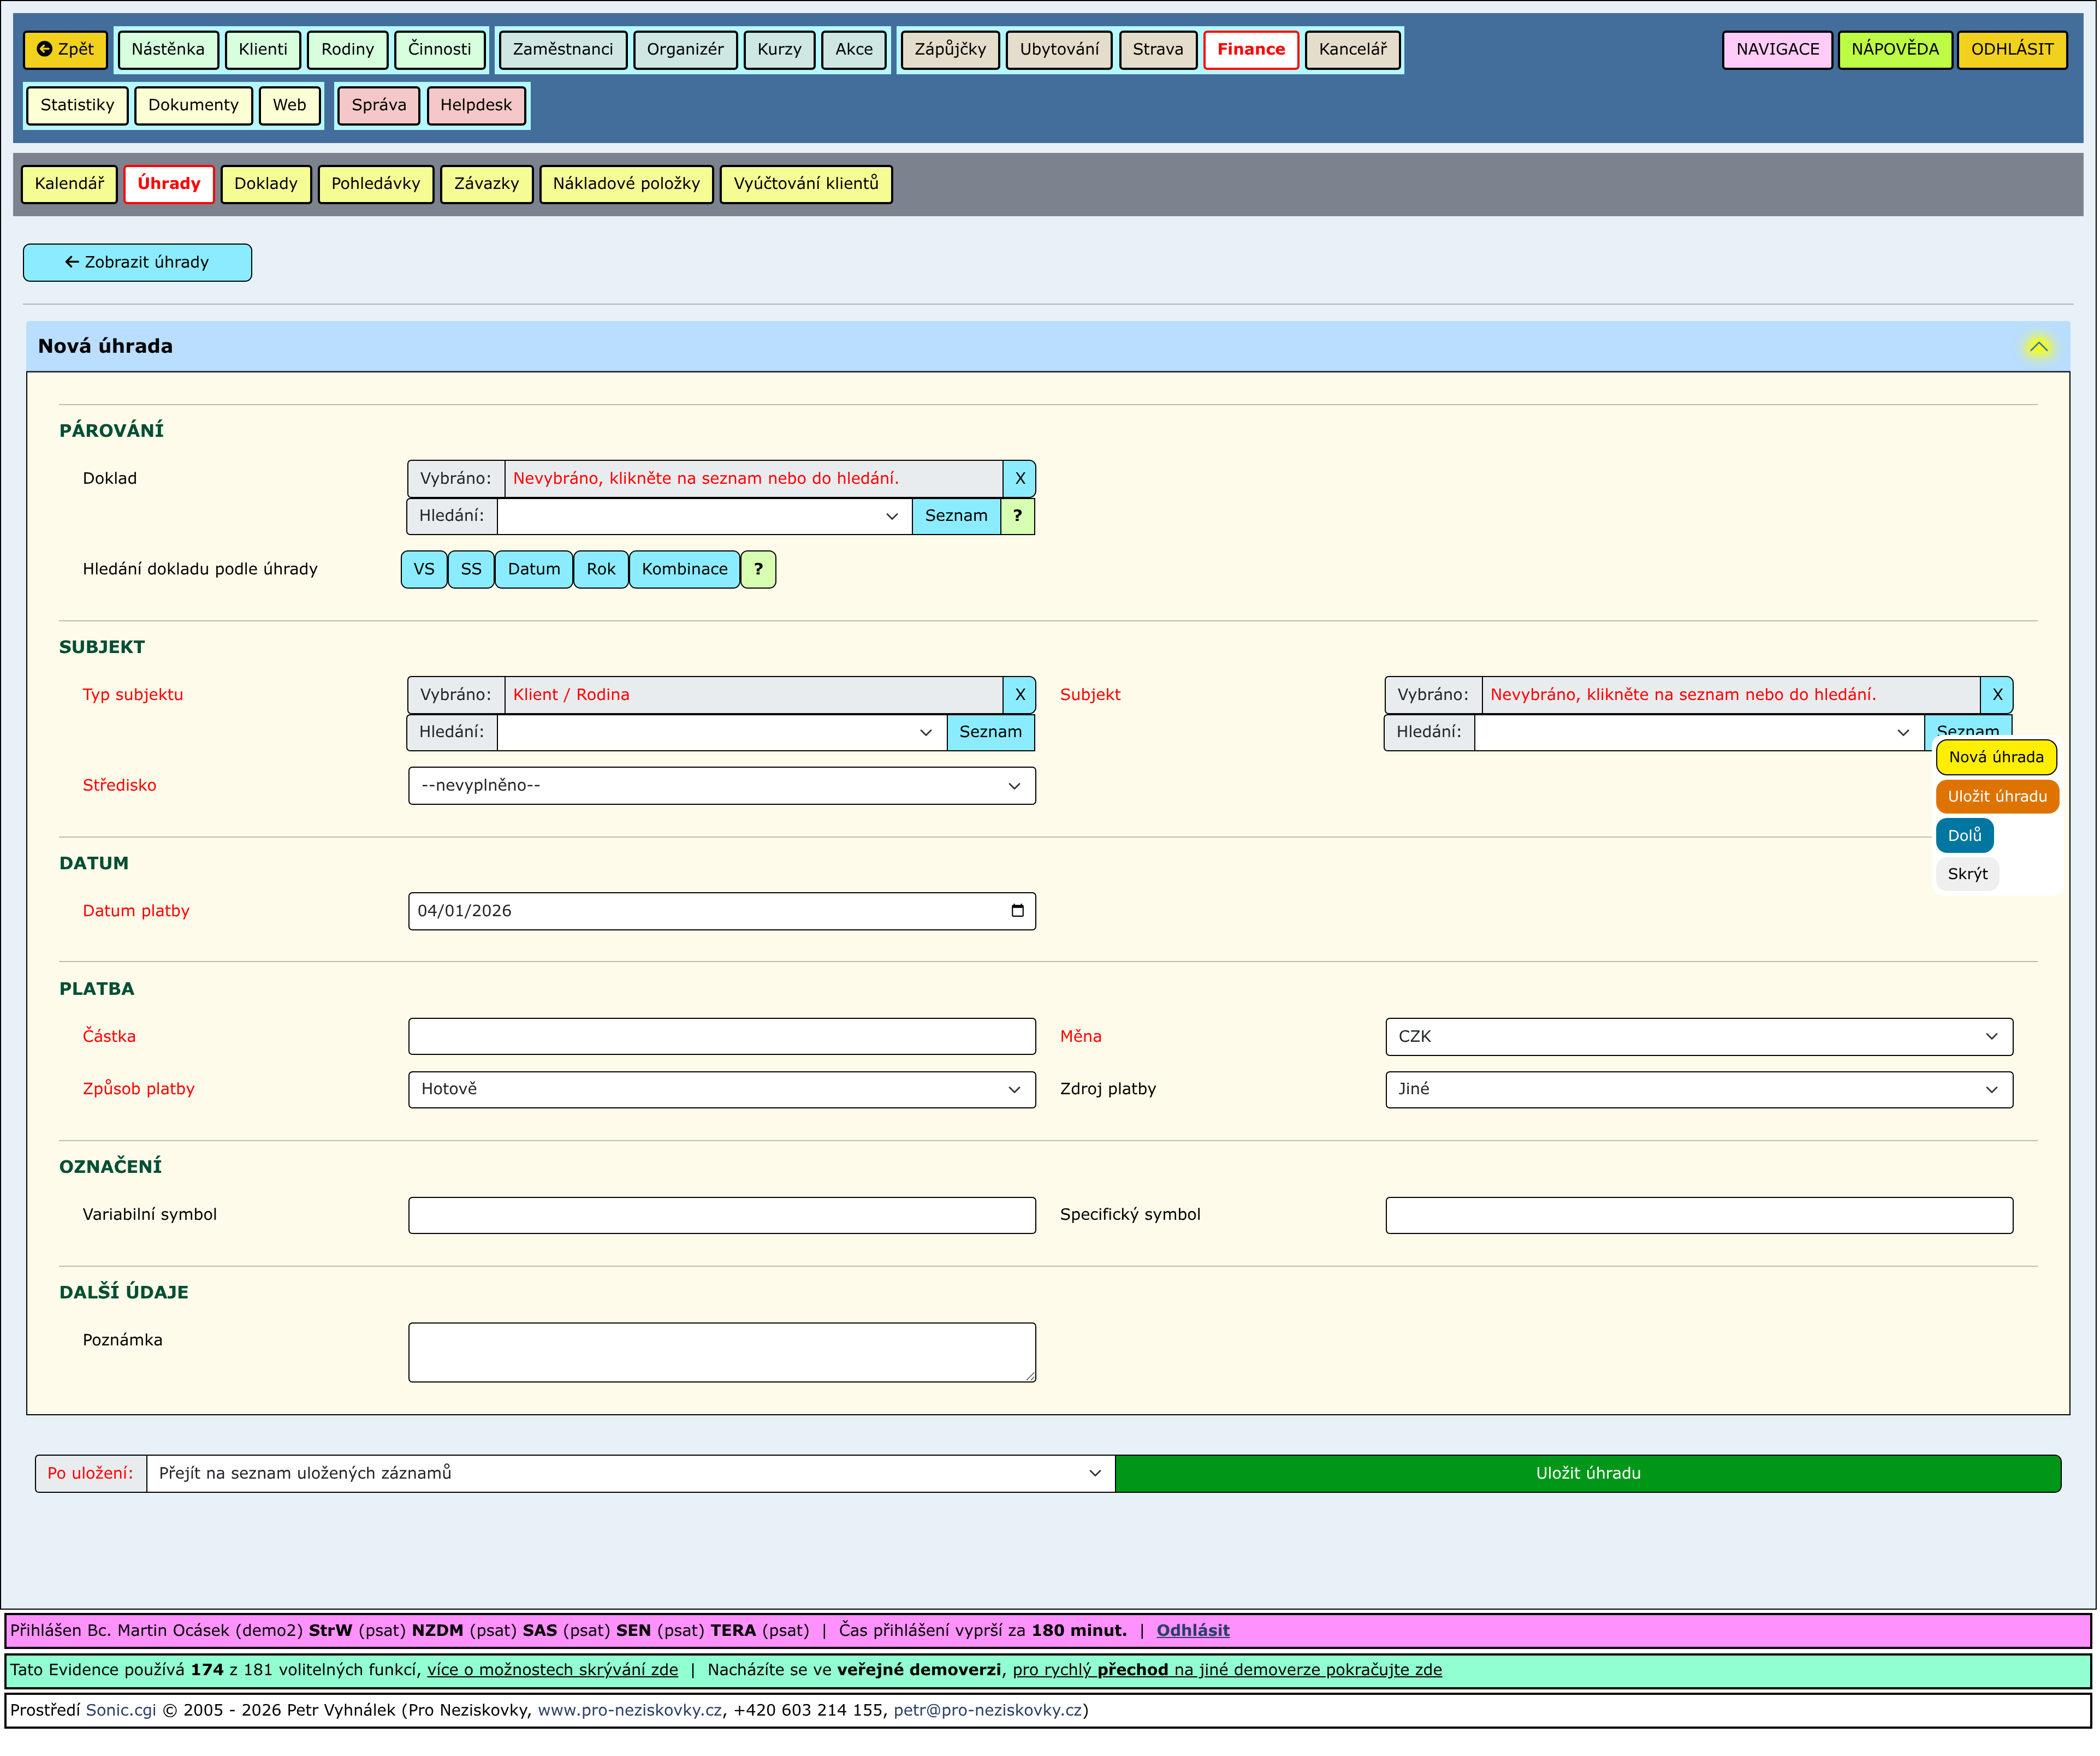Viewport: 2100px width, 1756px height.
Task: Clear Subjekt selection with X
Action: pyautogui.click(x=1998, y=695)
